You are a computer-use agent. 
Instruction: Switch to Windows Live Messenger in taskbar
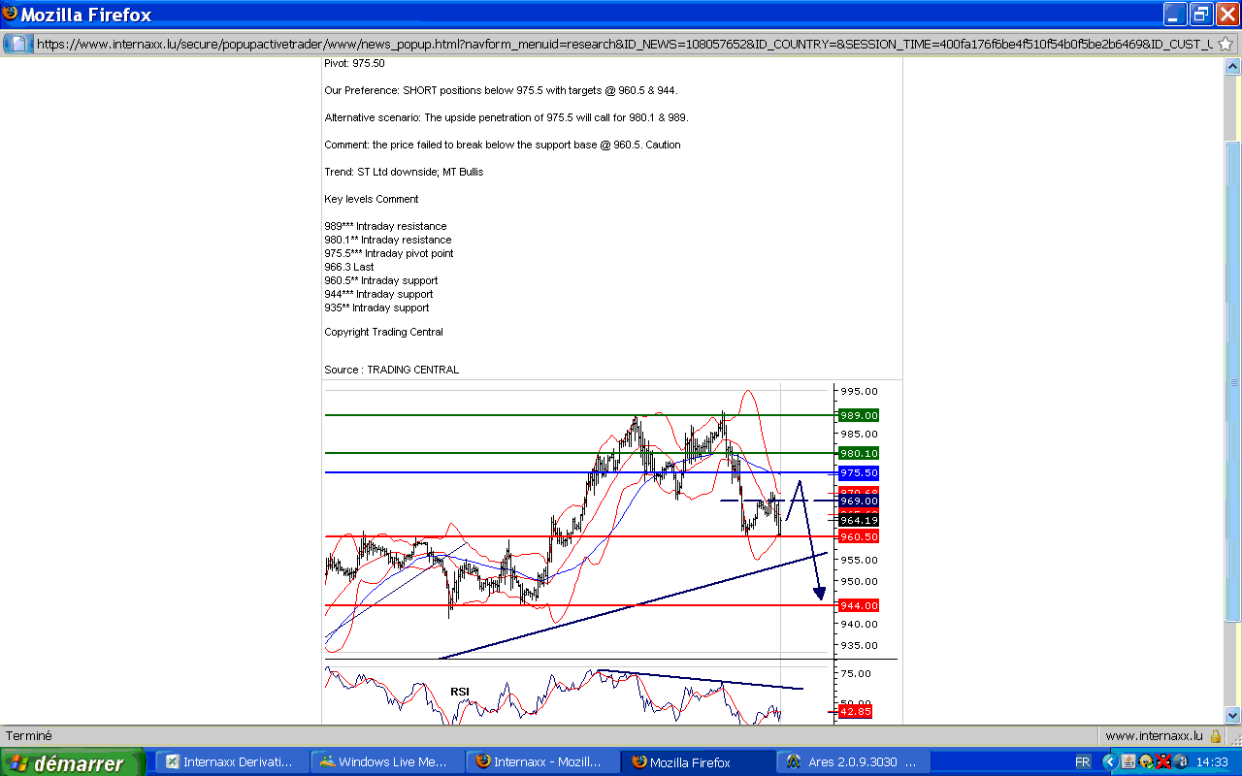point(385,762)
